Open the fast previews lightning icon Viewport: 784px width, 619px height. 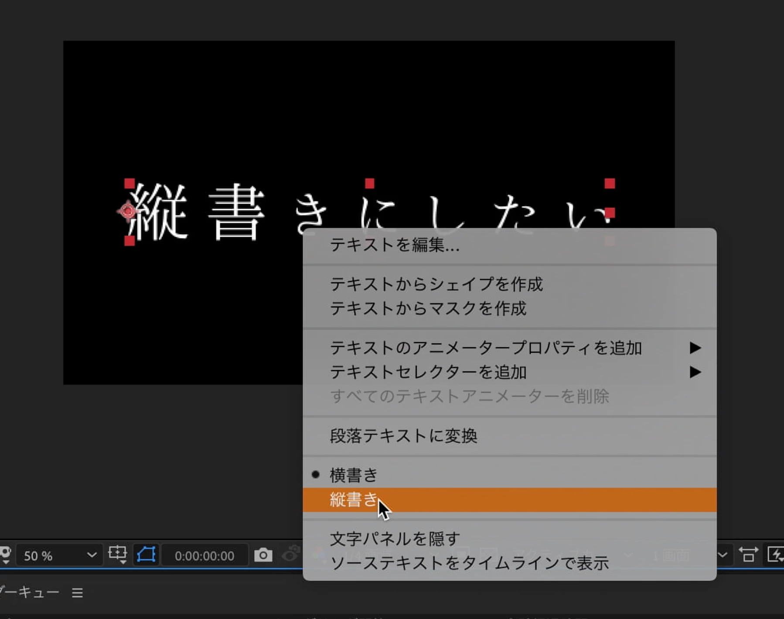[775, 555]
